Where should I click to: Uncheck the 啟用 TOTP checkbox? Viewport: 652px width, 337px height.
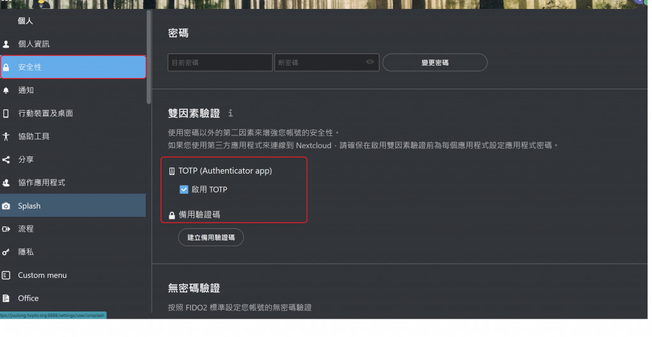(184, 189)
